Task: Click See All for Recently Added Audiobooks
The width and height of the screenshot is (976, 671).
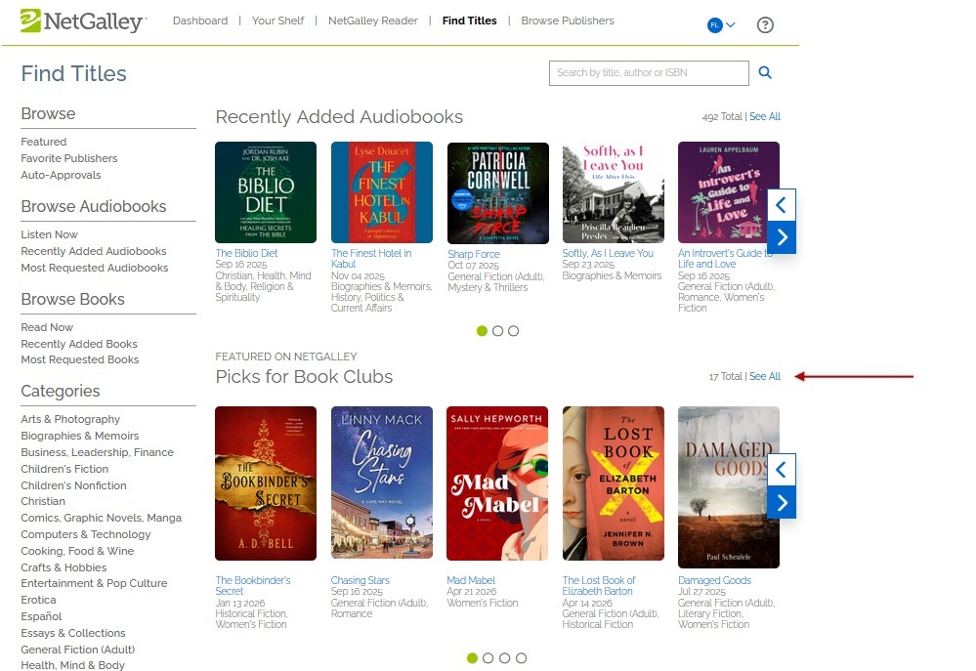Action: 765,116
